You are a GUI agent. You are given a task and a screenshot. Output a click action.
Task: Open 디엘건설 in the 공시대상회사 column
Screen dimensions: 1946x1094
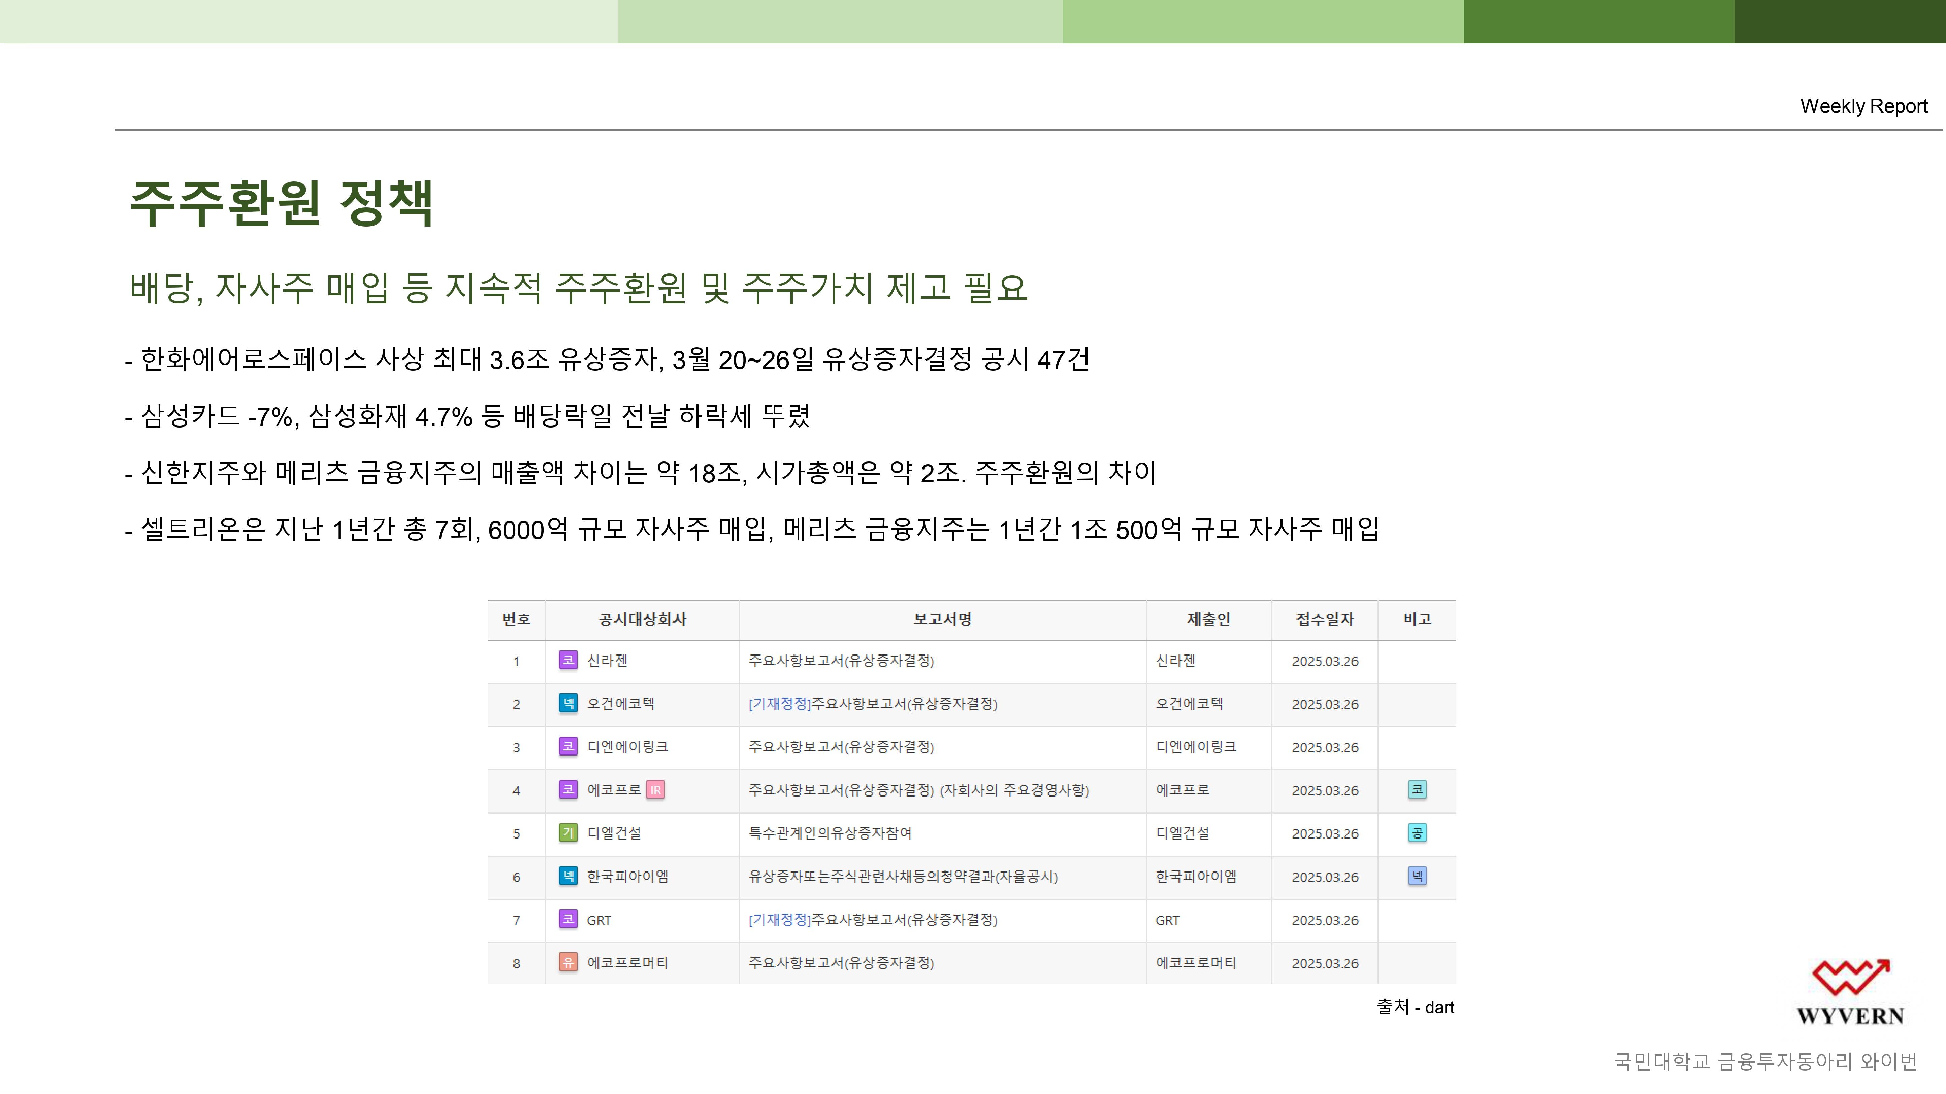[x=614, y=833]
